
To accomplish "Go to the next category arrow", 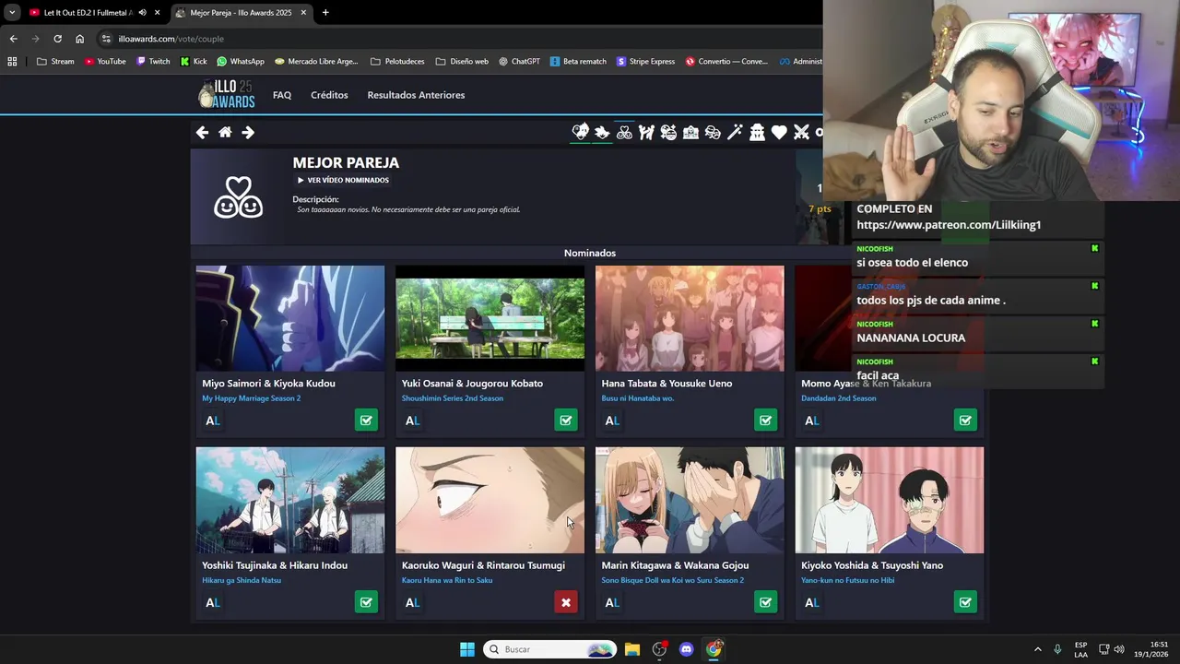I will tap(248, 133).
